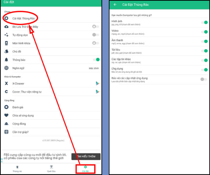This screenshot has width=210, height=175.
Task: Toggle Màn hình khóa switch
Action: [x=96, y=43]
